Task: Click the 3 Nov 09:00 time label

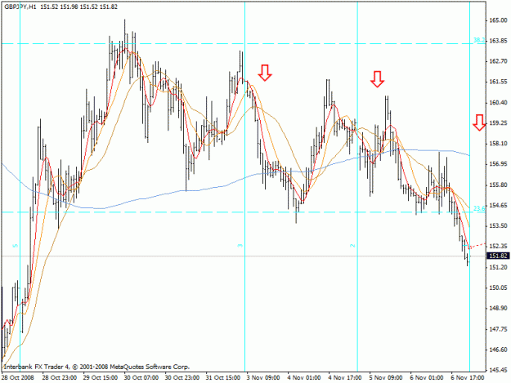Action: point(263,378)
